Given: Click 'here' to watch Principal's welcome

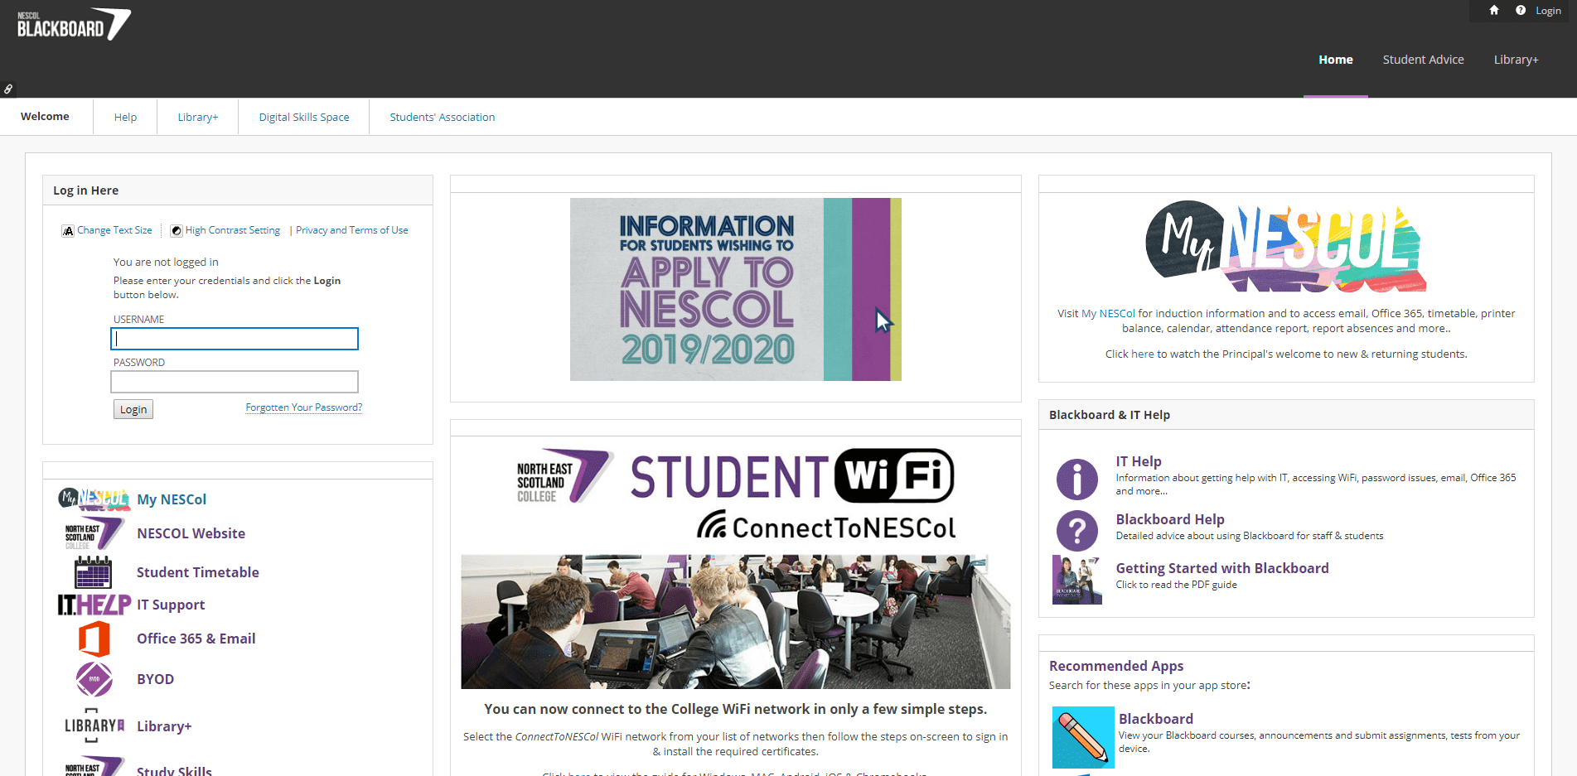Looking at the screenshot, I should tap(1143, 354).
